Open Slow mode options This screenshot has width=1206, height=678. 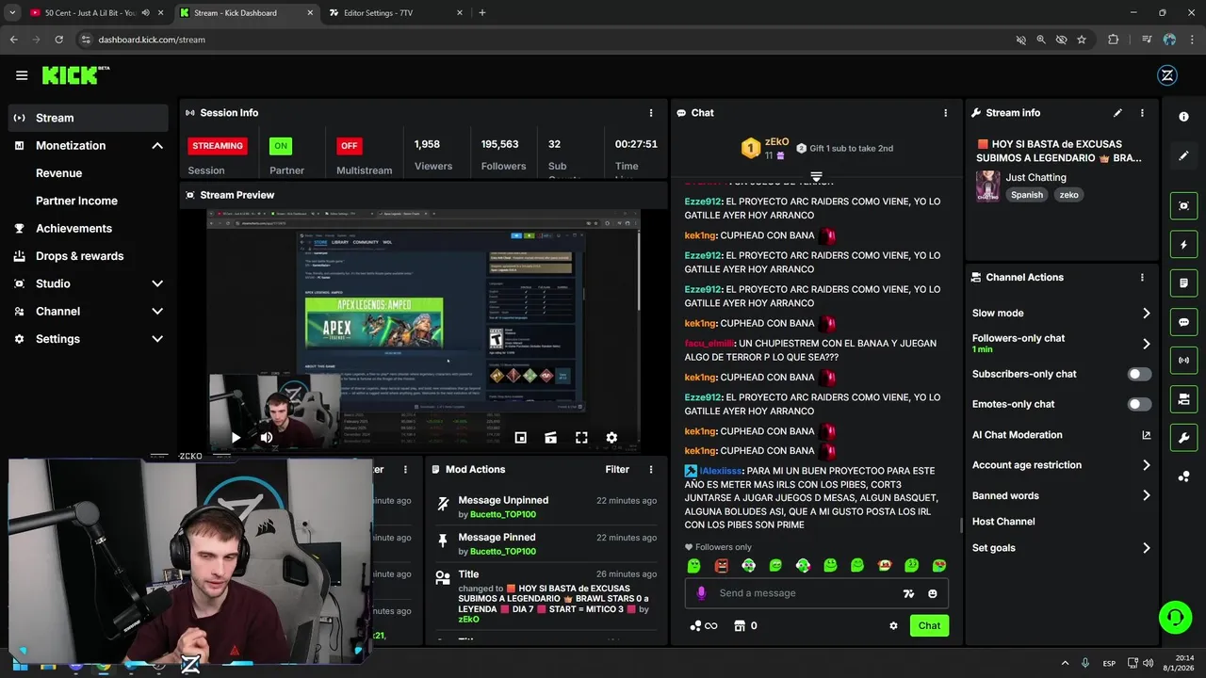coord(1062,314)
